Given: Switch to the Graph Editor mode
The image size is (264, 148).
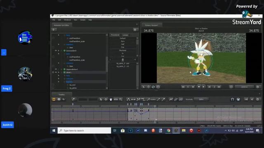Looking at the screenshot, I should click(64, 99).
